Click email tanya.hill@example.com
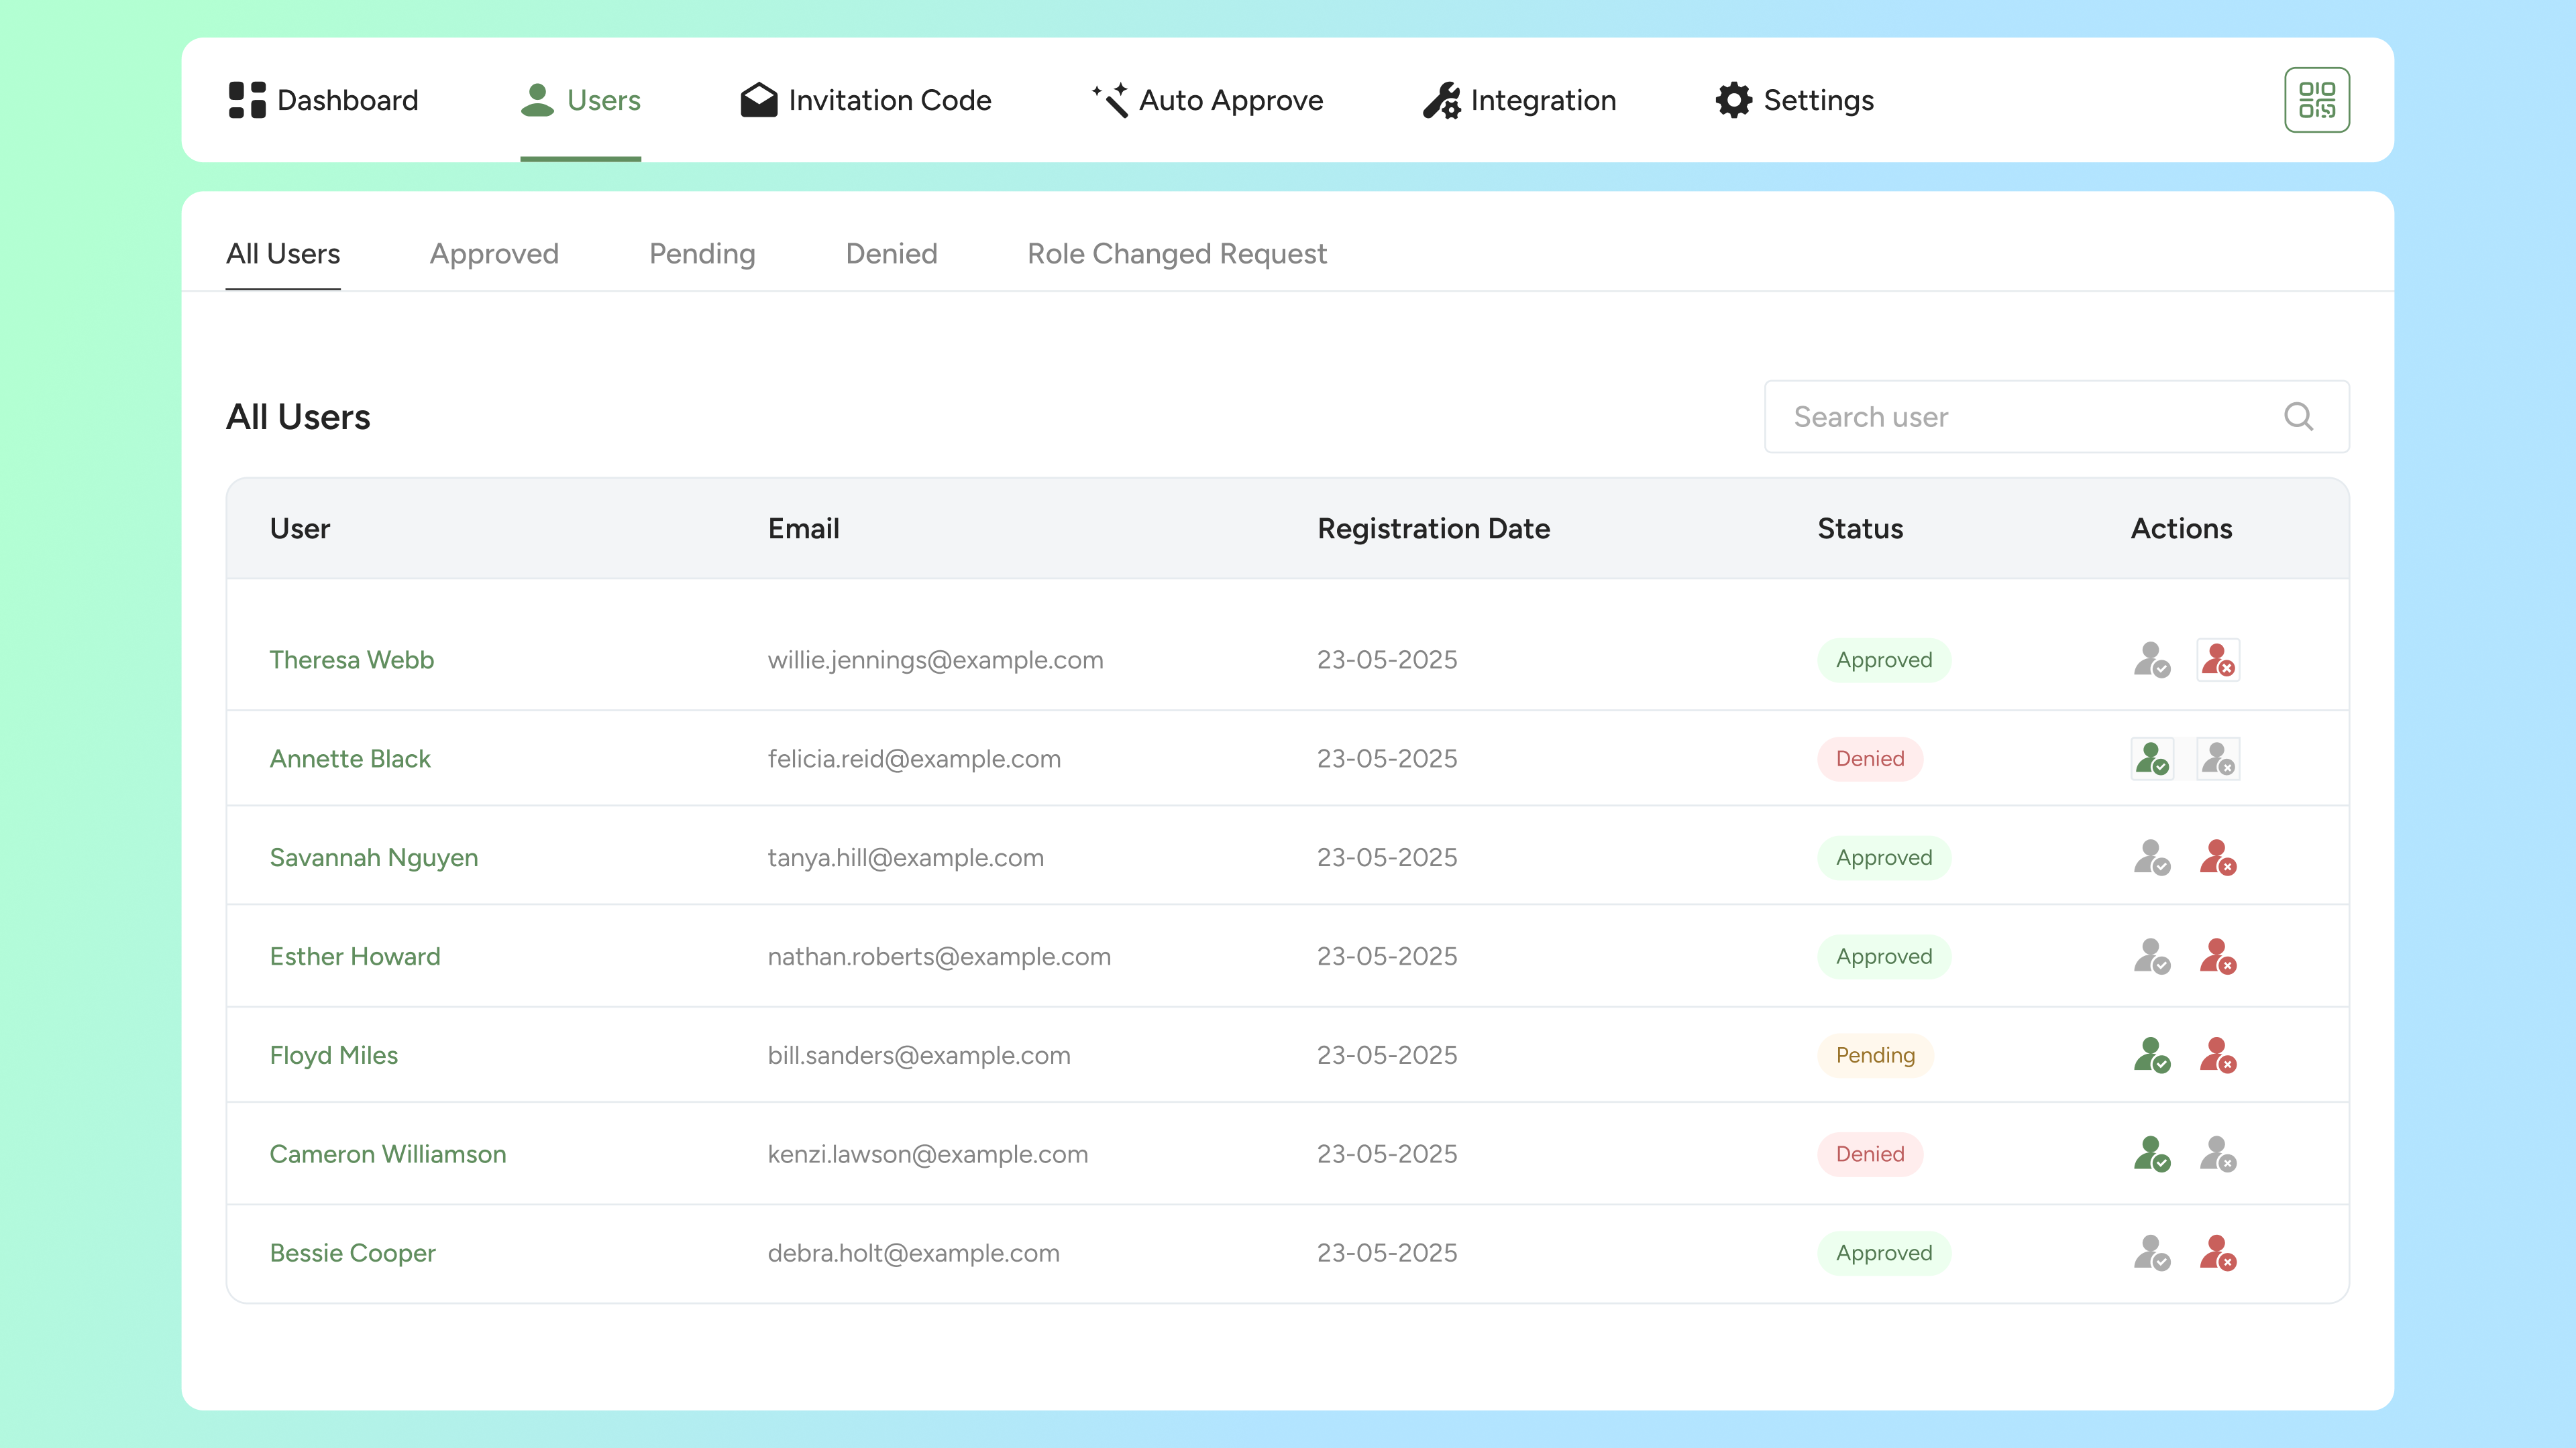The height and width of the screenshot is (1448, 2576). [x=906, y=857]
